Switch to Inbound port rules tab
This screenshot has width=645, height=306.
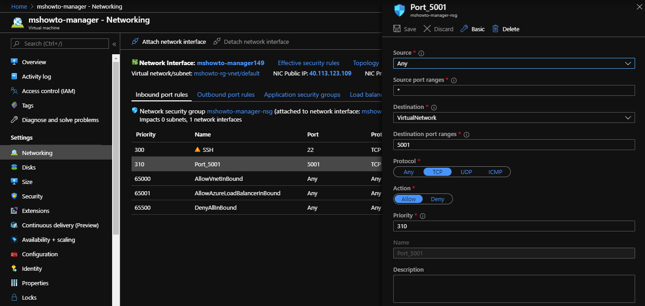pyautogui.click(x=162, y=95)
